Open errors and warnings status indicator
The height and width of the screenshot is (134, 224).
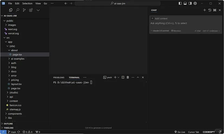[28, 132]
